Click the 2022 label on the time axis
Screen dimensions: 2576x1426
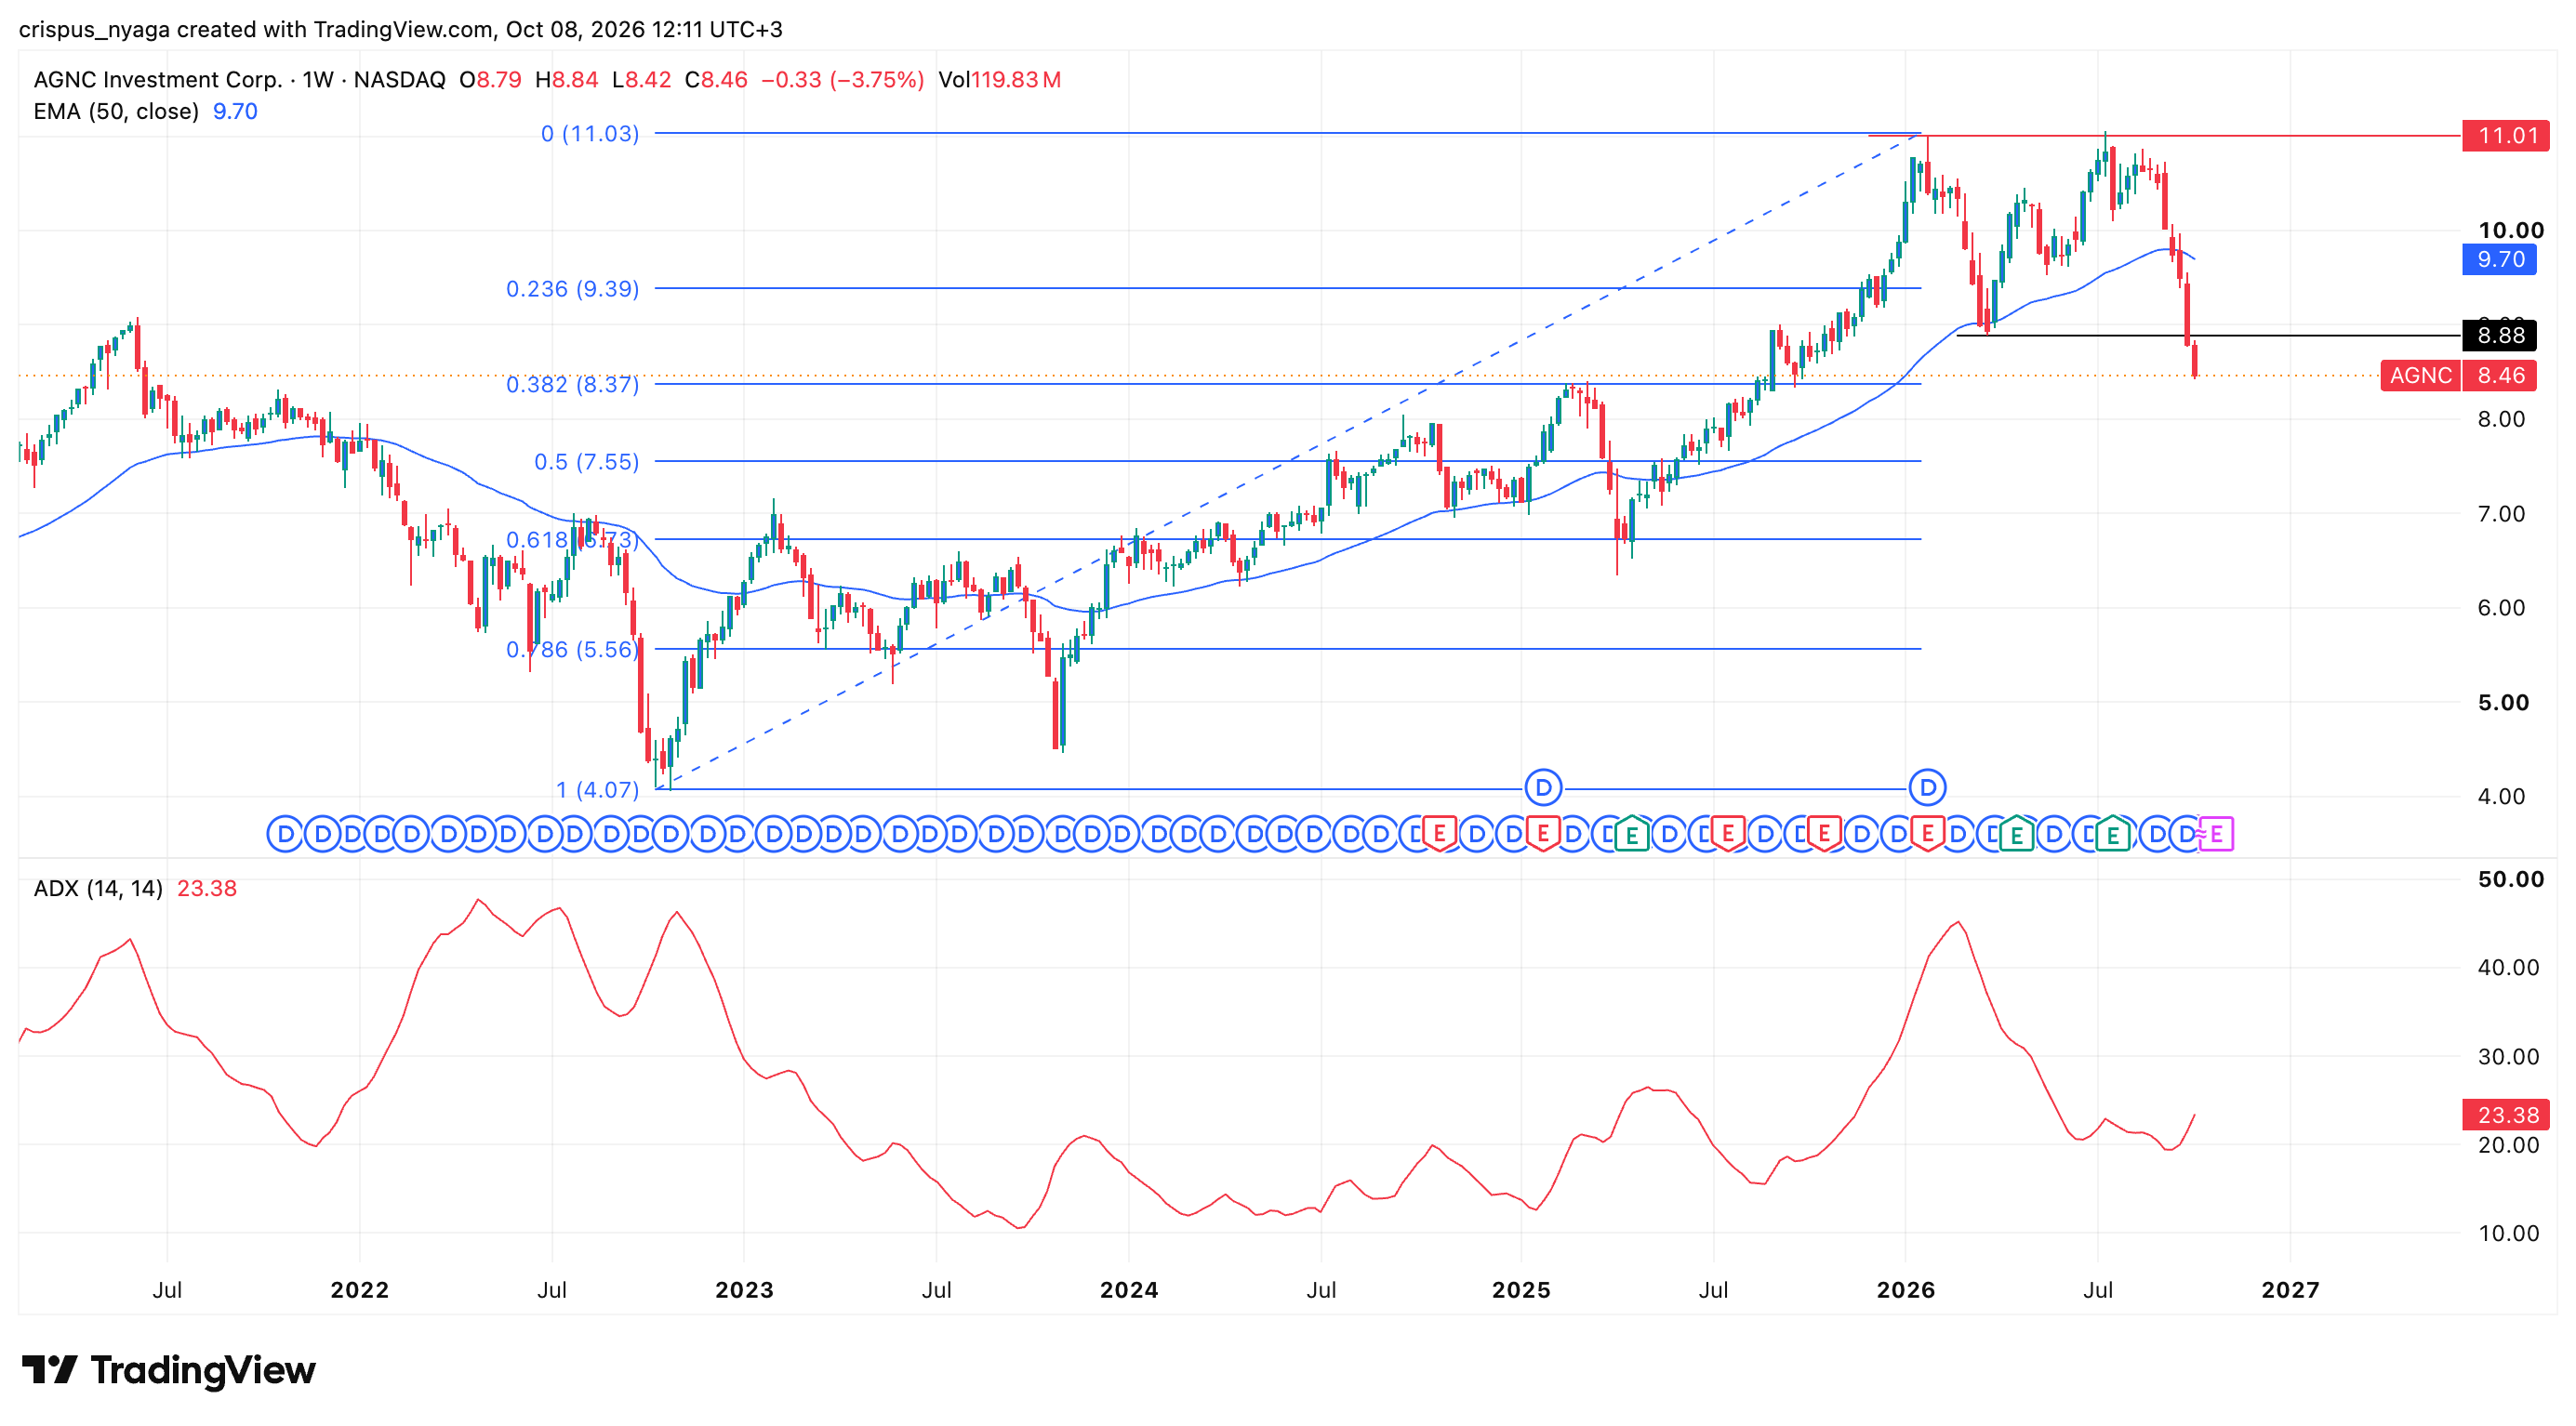pos(360,1290)
